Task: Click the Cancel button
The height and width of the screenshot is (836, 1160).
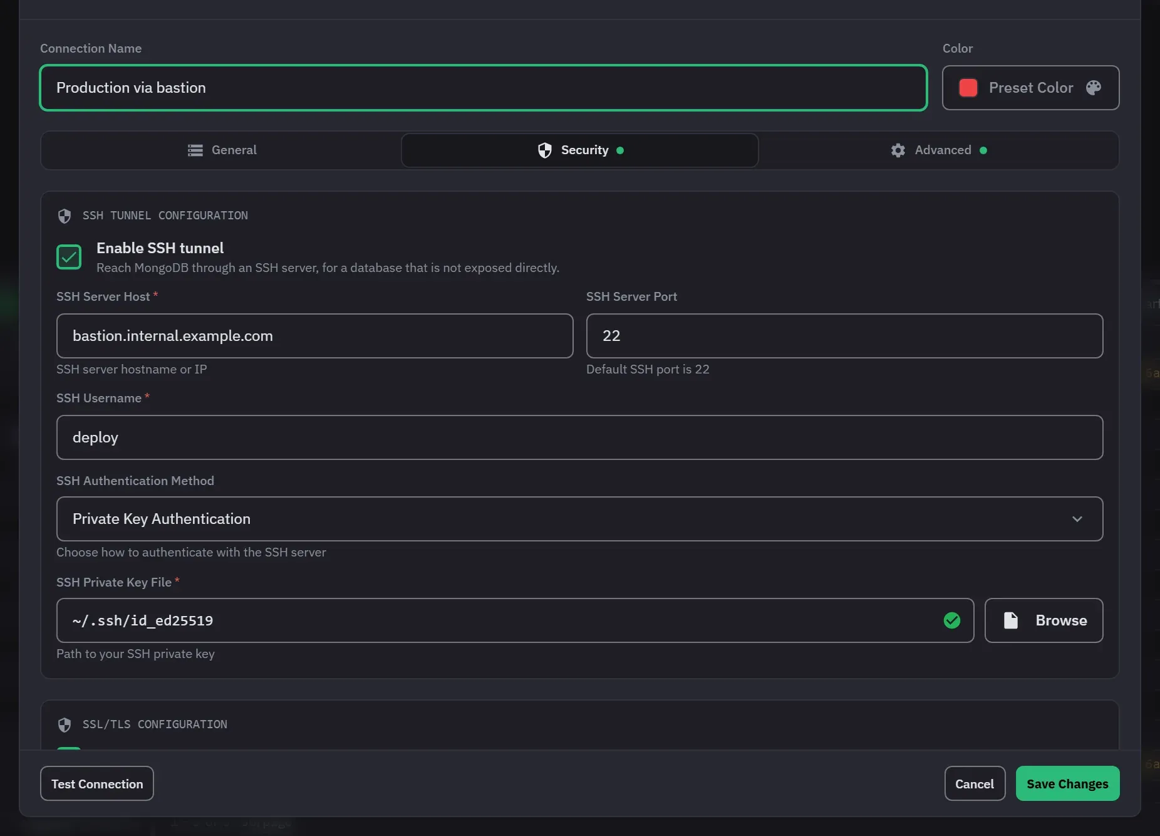Action: (x=975, y=783)
